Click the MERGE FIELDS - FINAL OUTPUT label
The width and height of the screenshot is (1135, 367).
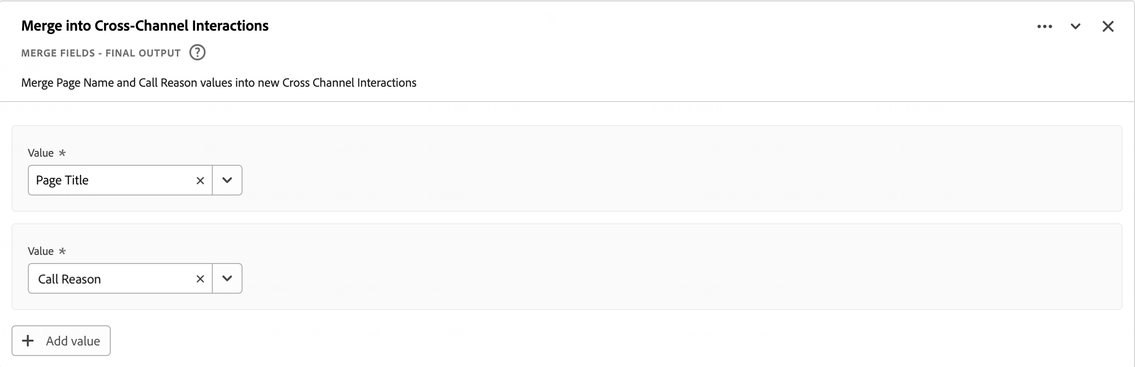click(x=101, y=53)
